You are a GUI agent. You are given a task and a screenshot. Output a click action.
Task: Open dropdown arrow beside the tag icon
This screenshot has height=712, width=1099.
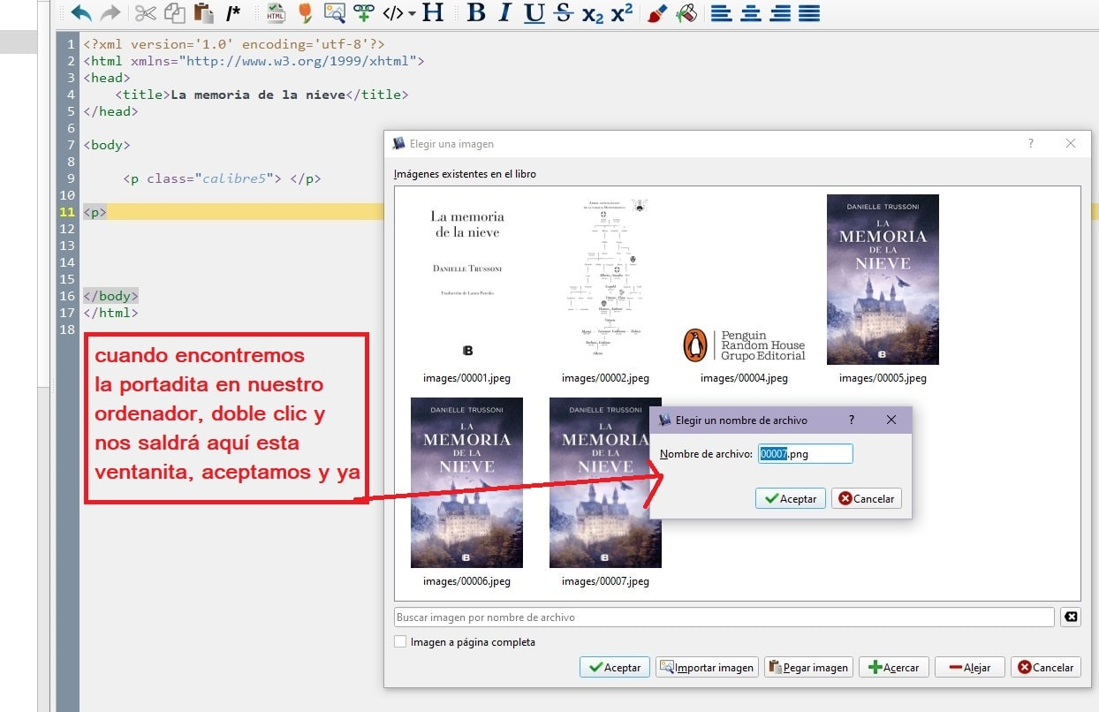(x=413, y=13)
